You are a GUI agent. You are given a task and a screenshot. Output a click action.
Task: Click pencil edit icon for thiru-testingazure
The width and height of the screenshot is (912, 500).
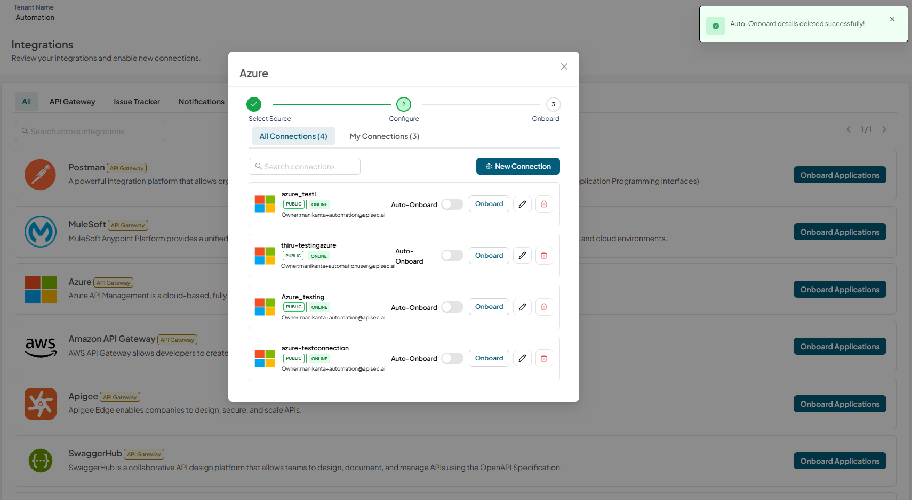click(522, 256)
